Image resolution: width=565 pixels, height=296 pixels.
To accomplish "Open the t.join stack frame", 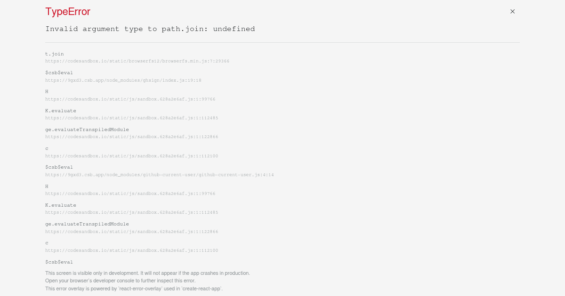I will point(55,54).
